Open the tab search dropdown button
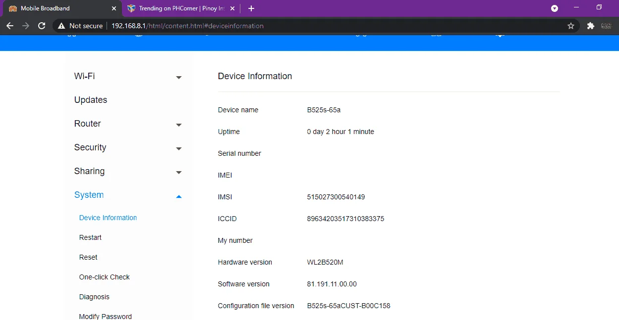 (555, 8)
